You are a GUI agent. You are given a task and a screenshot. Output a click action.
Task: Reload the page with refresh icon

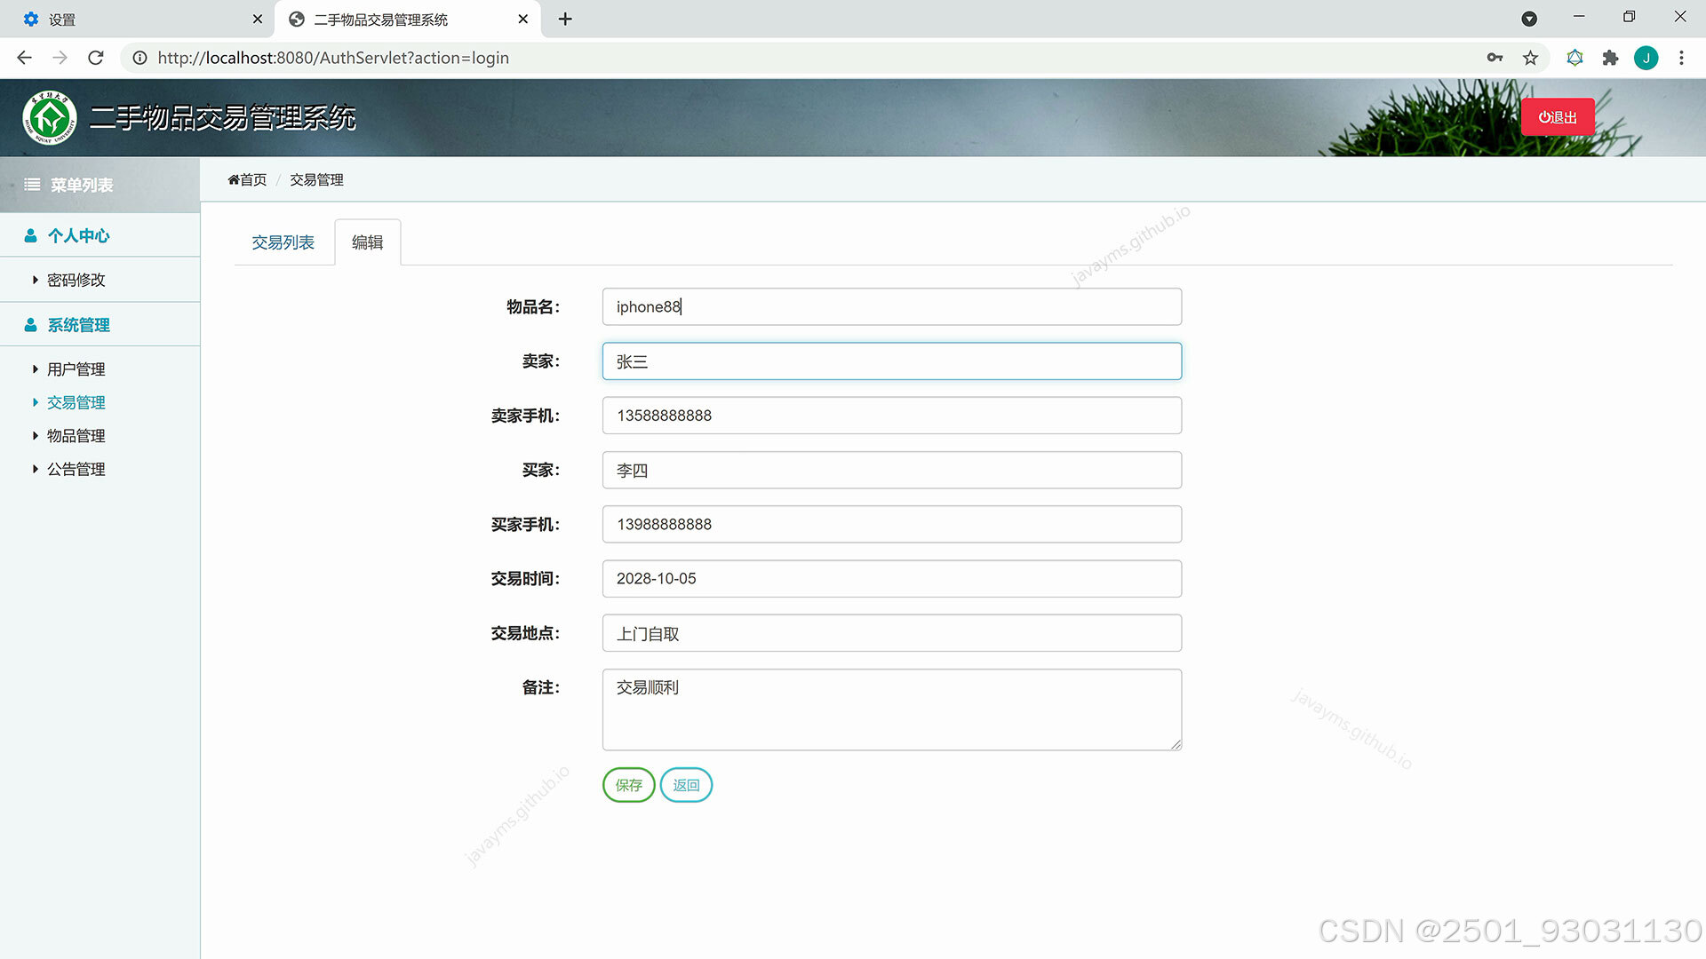click(x=96, y=58)
